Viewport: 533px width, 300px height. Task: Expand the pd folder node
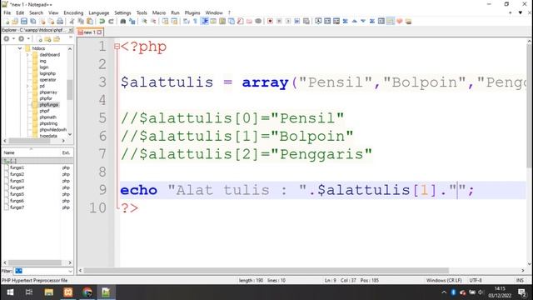[x=27, y=86]
